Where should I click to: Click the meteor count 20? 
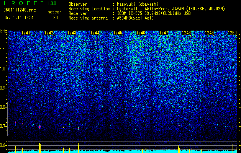point(56,18)
